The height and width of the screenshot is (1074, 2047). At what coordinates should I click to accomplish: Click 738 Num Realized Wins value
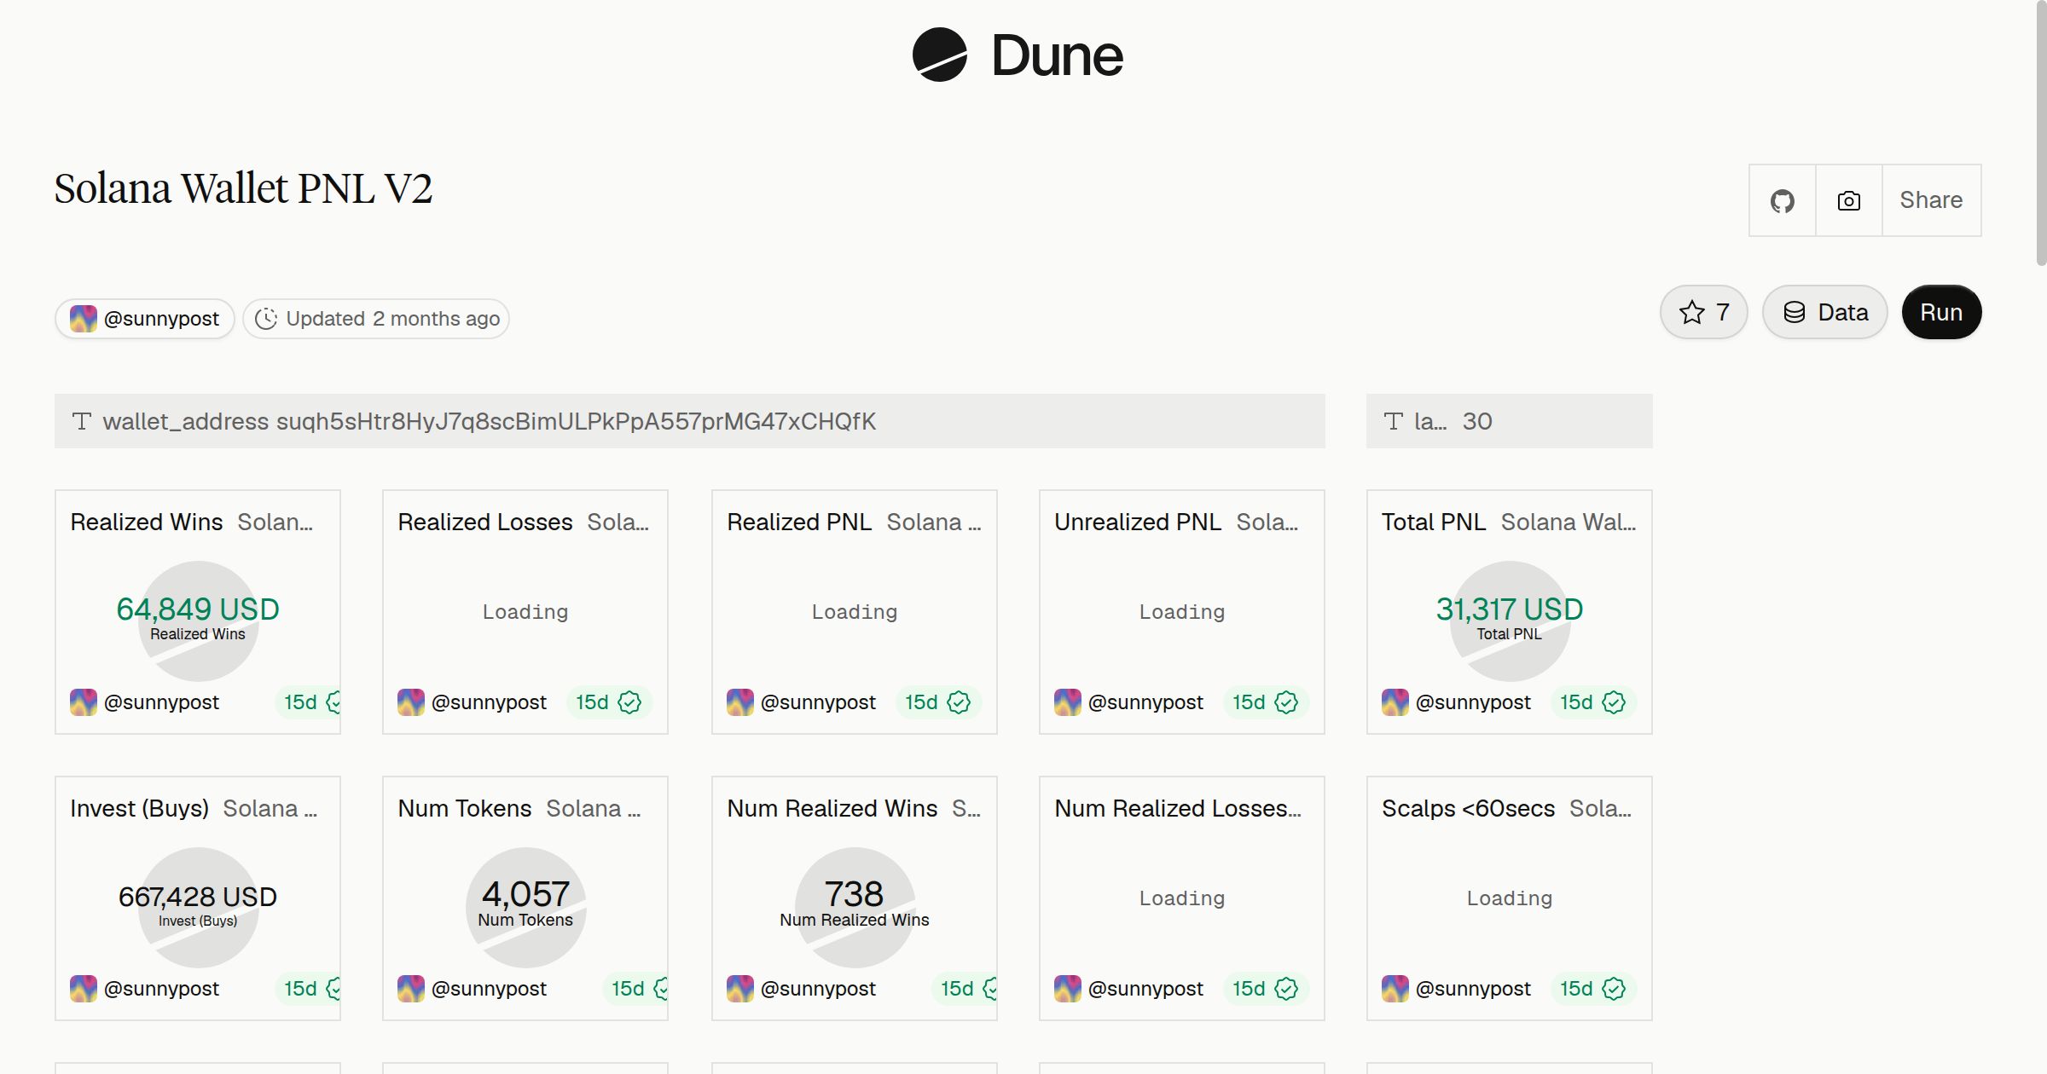854,894
